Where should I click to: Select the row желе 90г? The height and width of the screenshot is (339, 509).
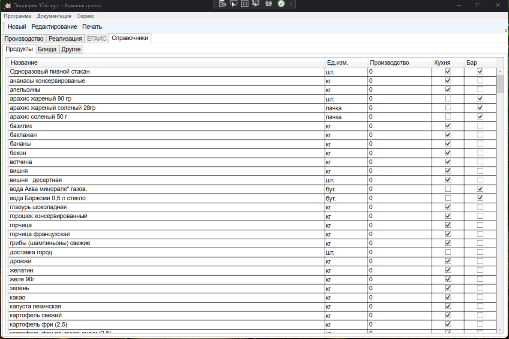(252, 280)
